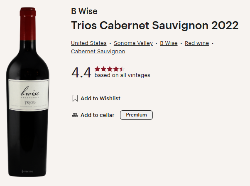This screenshot has width=250, height=186.
Task: Click the Premium badge button
Action: pyautogui.click(x=136, y=115)
